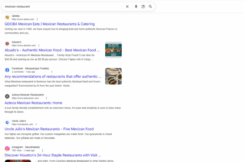Image resolution: width=244 pixels, height=162 pixels.
Task: Open the three-dot menu beside aztecamex.com URL
Action: coord(47,98)
